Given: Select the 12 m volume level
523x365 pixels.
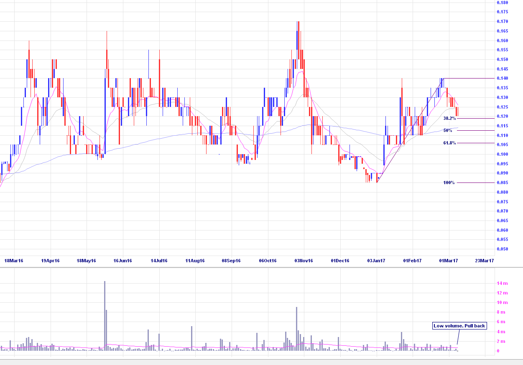Looking at the screenshot, I should pyautogui.click(x=502, y=293).
